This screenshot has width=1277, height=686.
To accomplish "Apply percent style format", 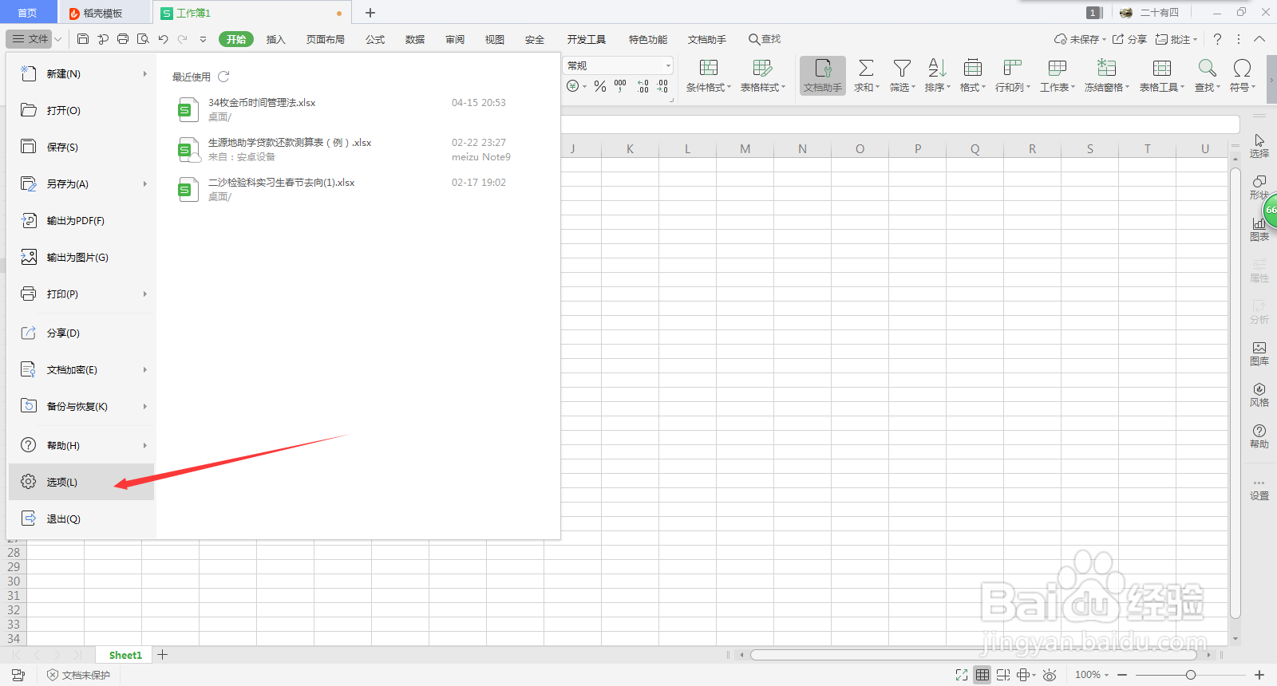I will pyautogui.click(x=600, y=86).
